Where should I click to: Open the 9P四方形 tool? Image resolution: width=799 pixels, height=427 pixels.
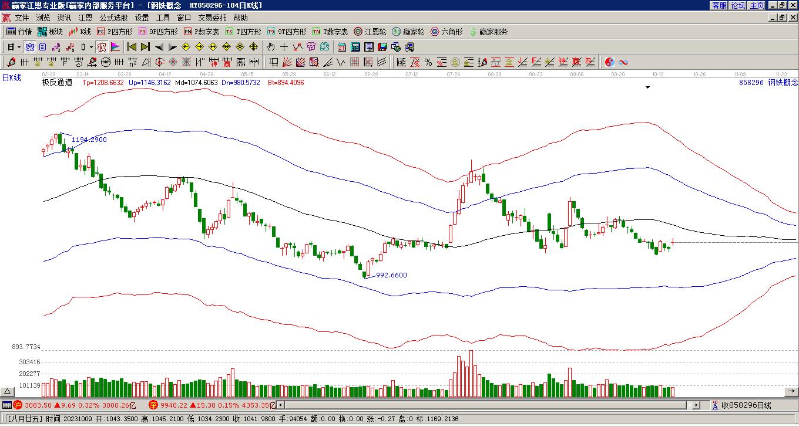159,32
